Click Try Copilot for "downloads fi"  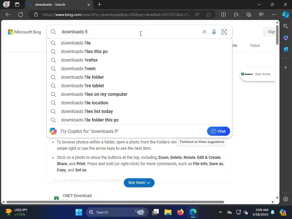coord(89,131)
